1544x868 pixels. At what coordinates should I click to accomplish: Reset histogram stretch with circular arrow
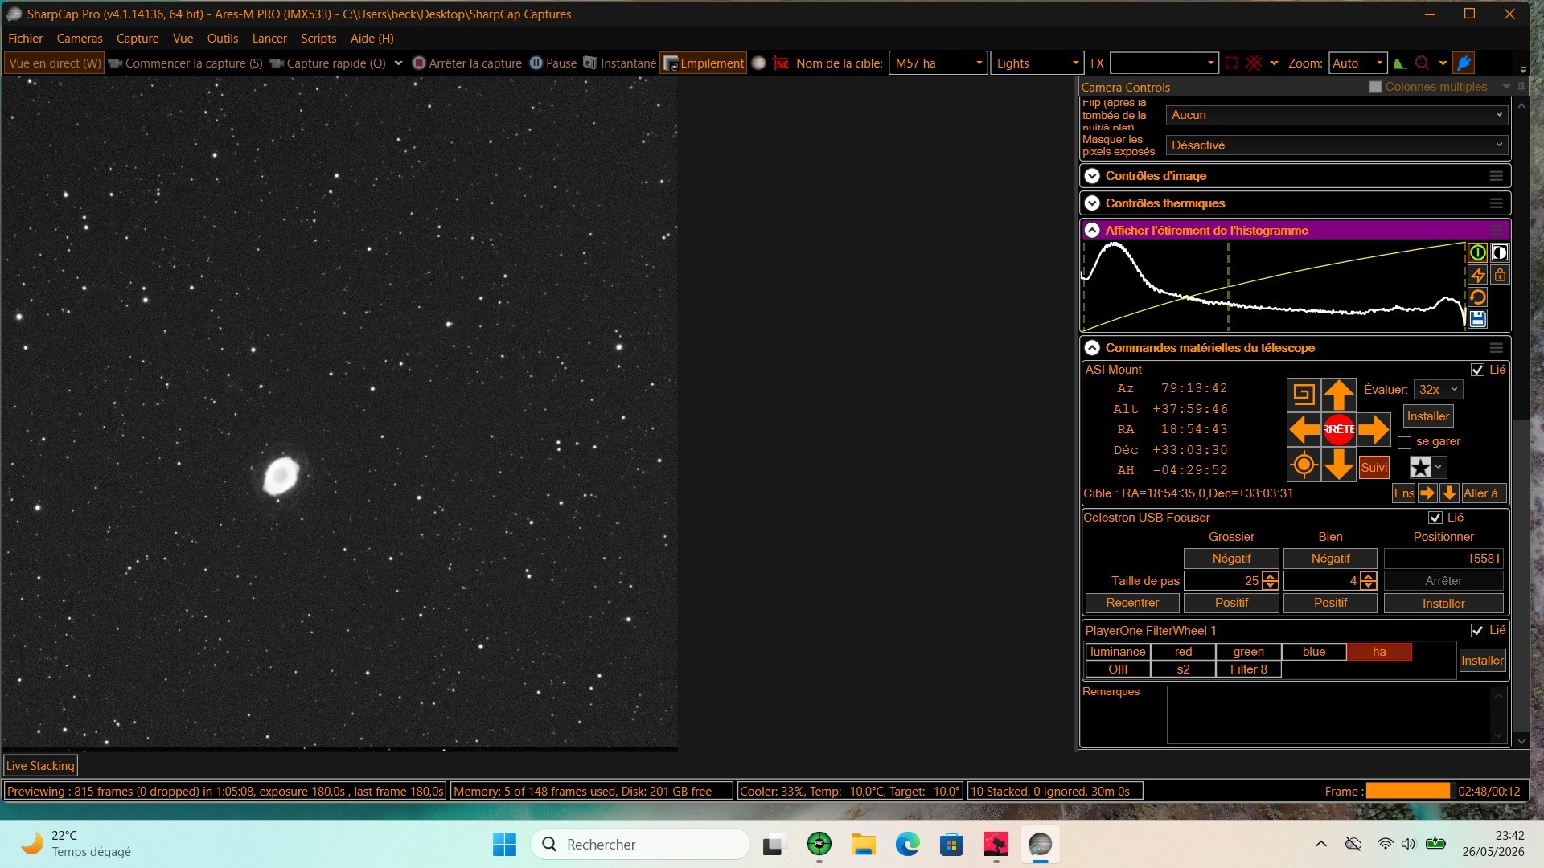point(1477,297)
